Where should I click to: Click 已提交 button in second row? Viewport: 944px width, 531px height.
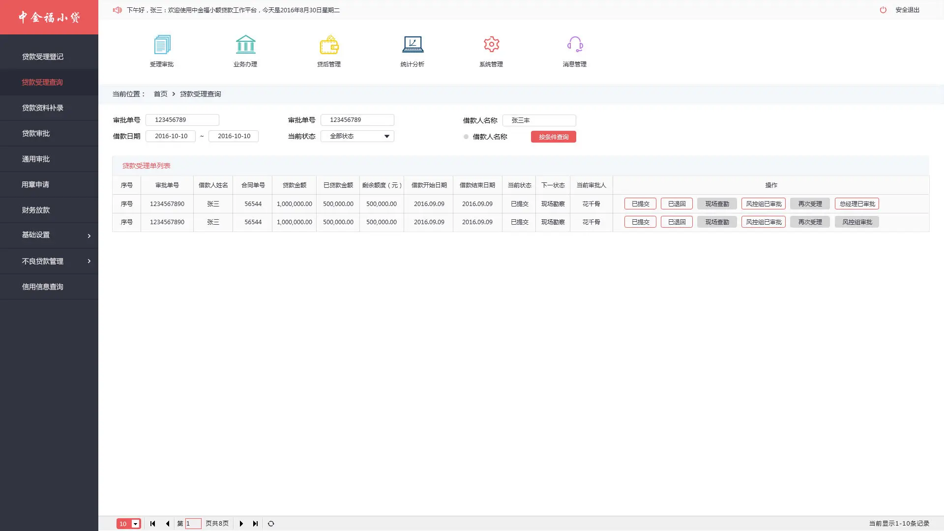click(x=640, y=222)
